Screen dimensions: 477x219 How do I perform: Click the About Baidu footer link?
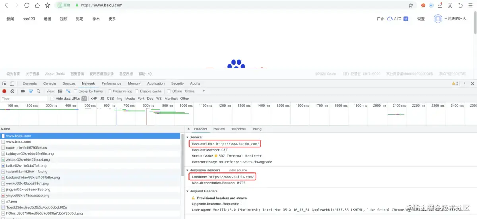pyautogui.click(x=55, y=74)
